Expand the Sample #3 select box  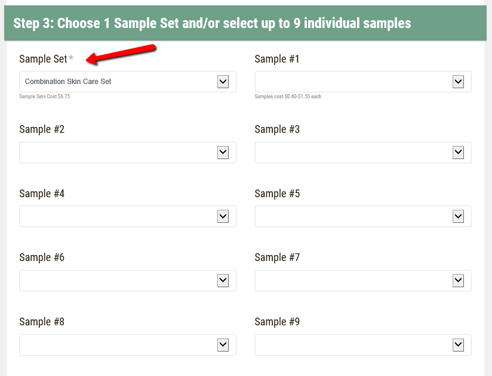(x=355, y=153)
